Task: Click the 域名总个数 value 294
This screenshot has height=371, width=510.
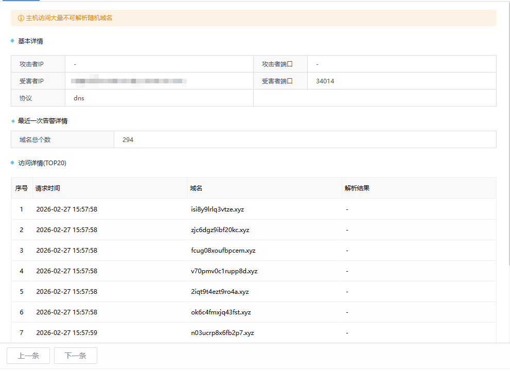Action: coord(128,139)
